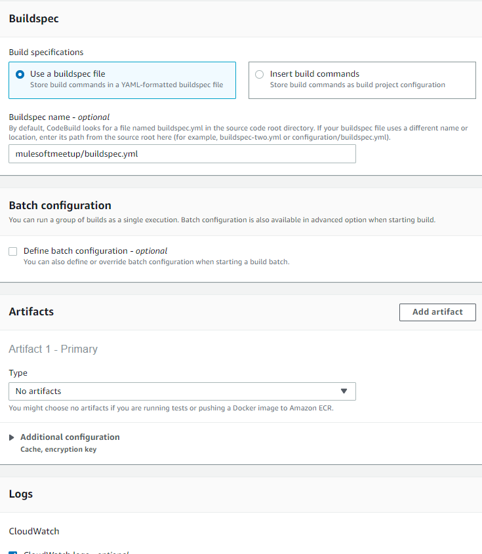
Task: Click the Type dropdown arrow icon
Action: [x=344, y=391]
